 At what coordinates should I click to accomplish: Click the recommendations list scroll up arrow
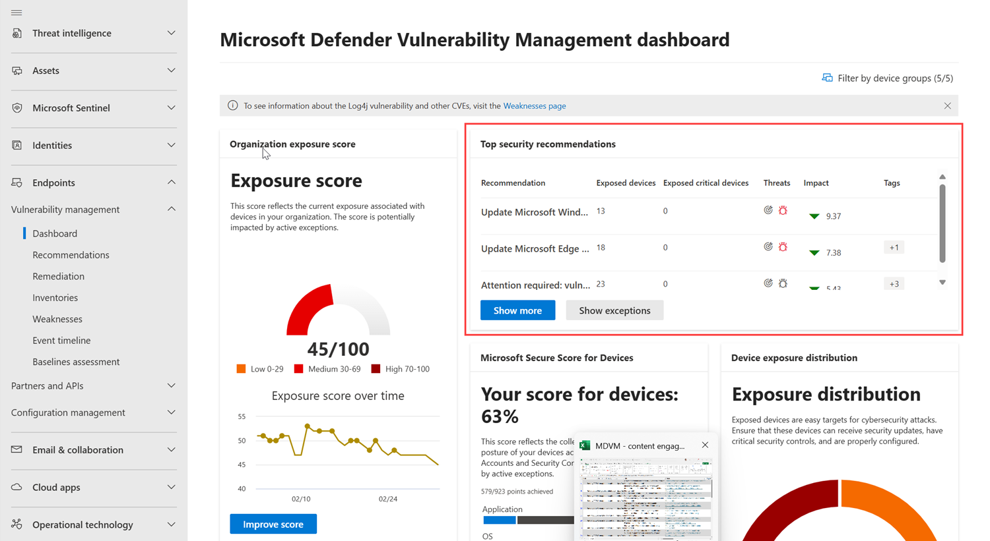click(x=942, y=177)
